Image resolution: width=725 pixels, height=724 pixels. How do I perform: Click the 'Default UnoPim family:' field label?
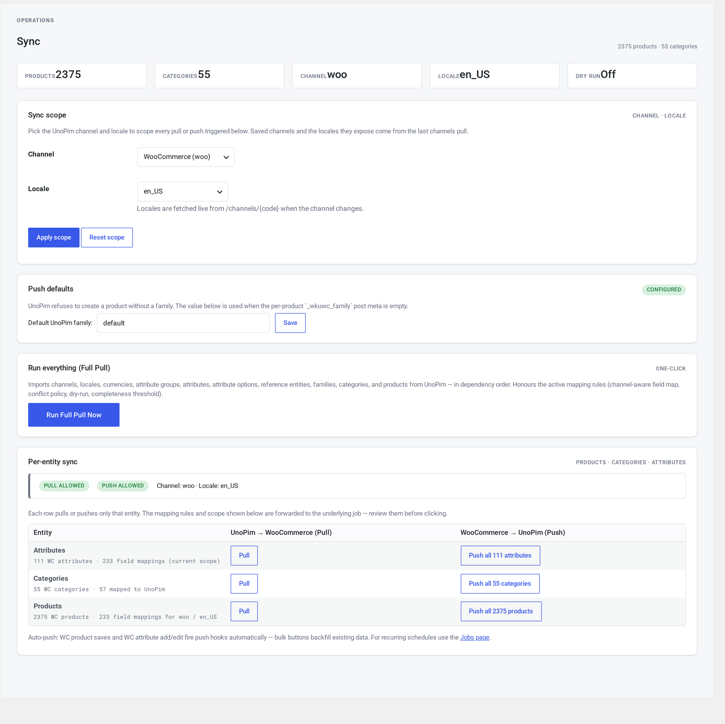(60, 323)
